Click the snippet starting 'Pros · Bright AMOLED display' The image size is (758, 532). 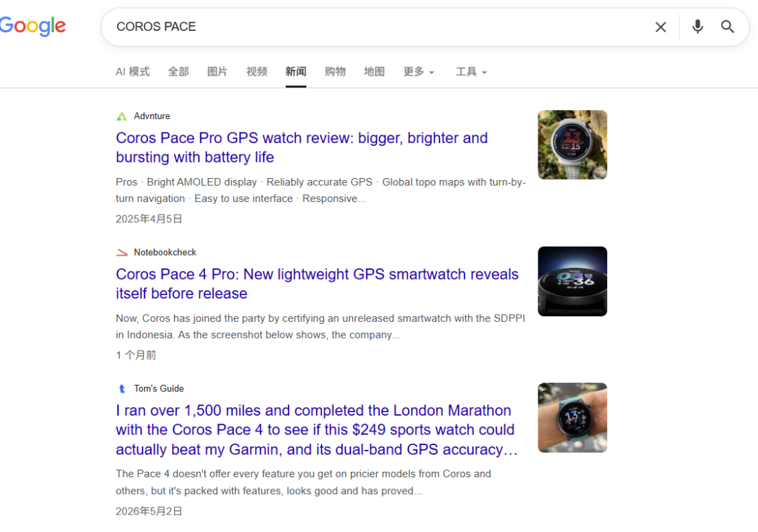click(321, 190)
